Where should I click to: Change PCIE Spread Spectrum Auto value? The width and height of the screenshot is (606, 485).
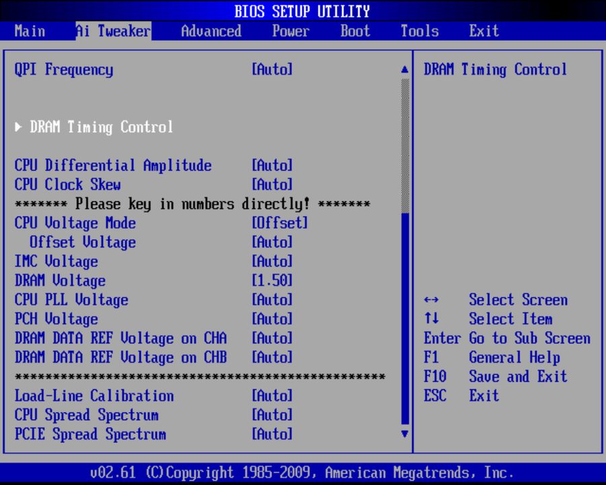point(272,434)
